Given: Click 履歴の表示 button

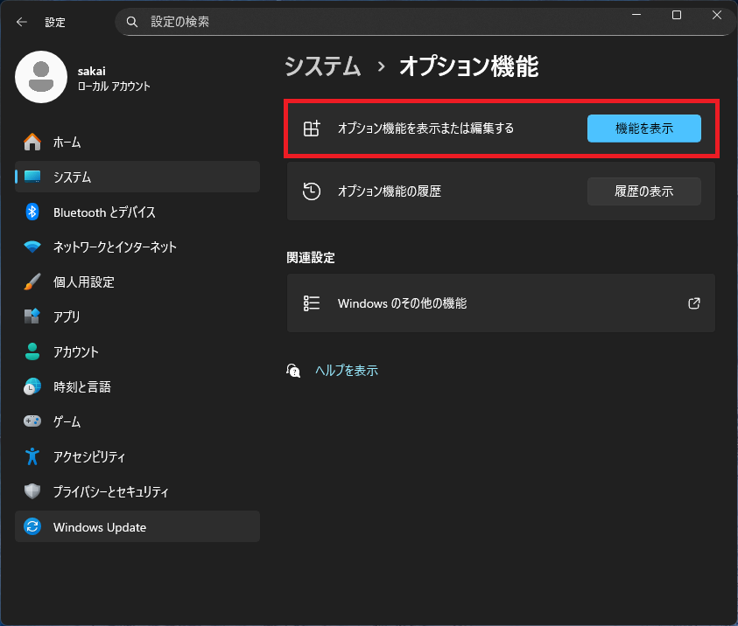Looking at the screenshot, I should pyautogui.click(x=643, y=191).
